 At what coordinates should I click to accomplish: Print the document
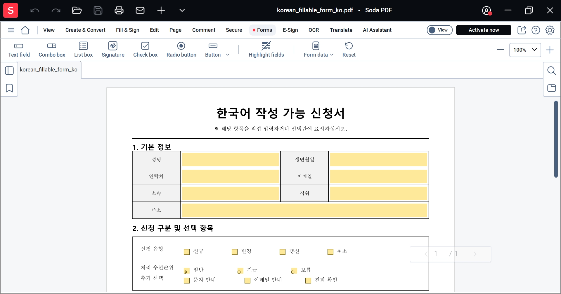click(119, 10)
